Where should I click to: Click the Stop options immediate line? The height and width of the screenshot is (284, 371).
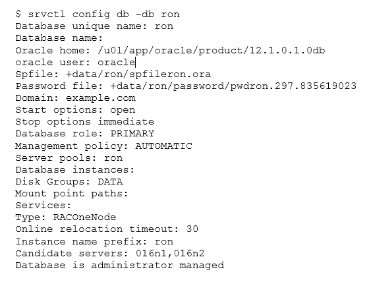coord(85,122)
